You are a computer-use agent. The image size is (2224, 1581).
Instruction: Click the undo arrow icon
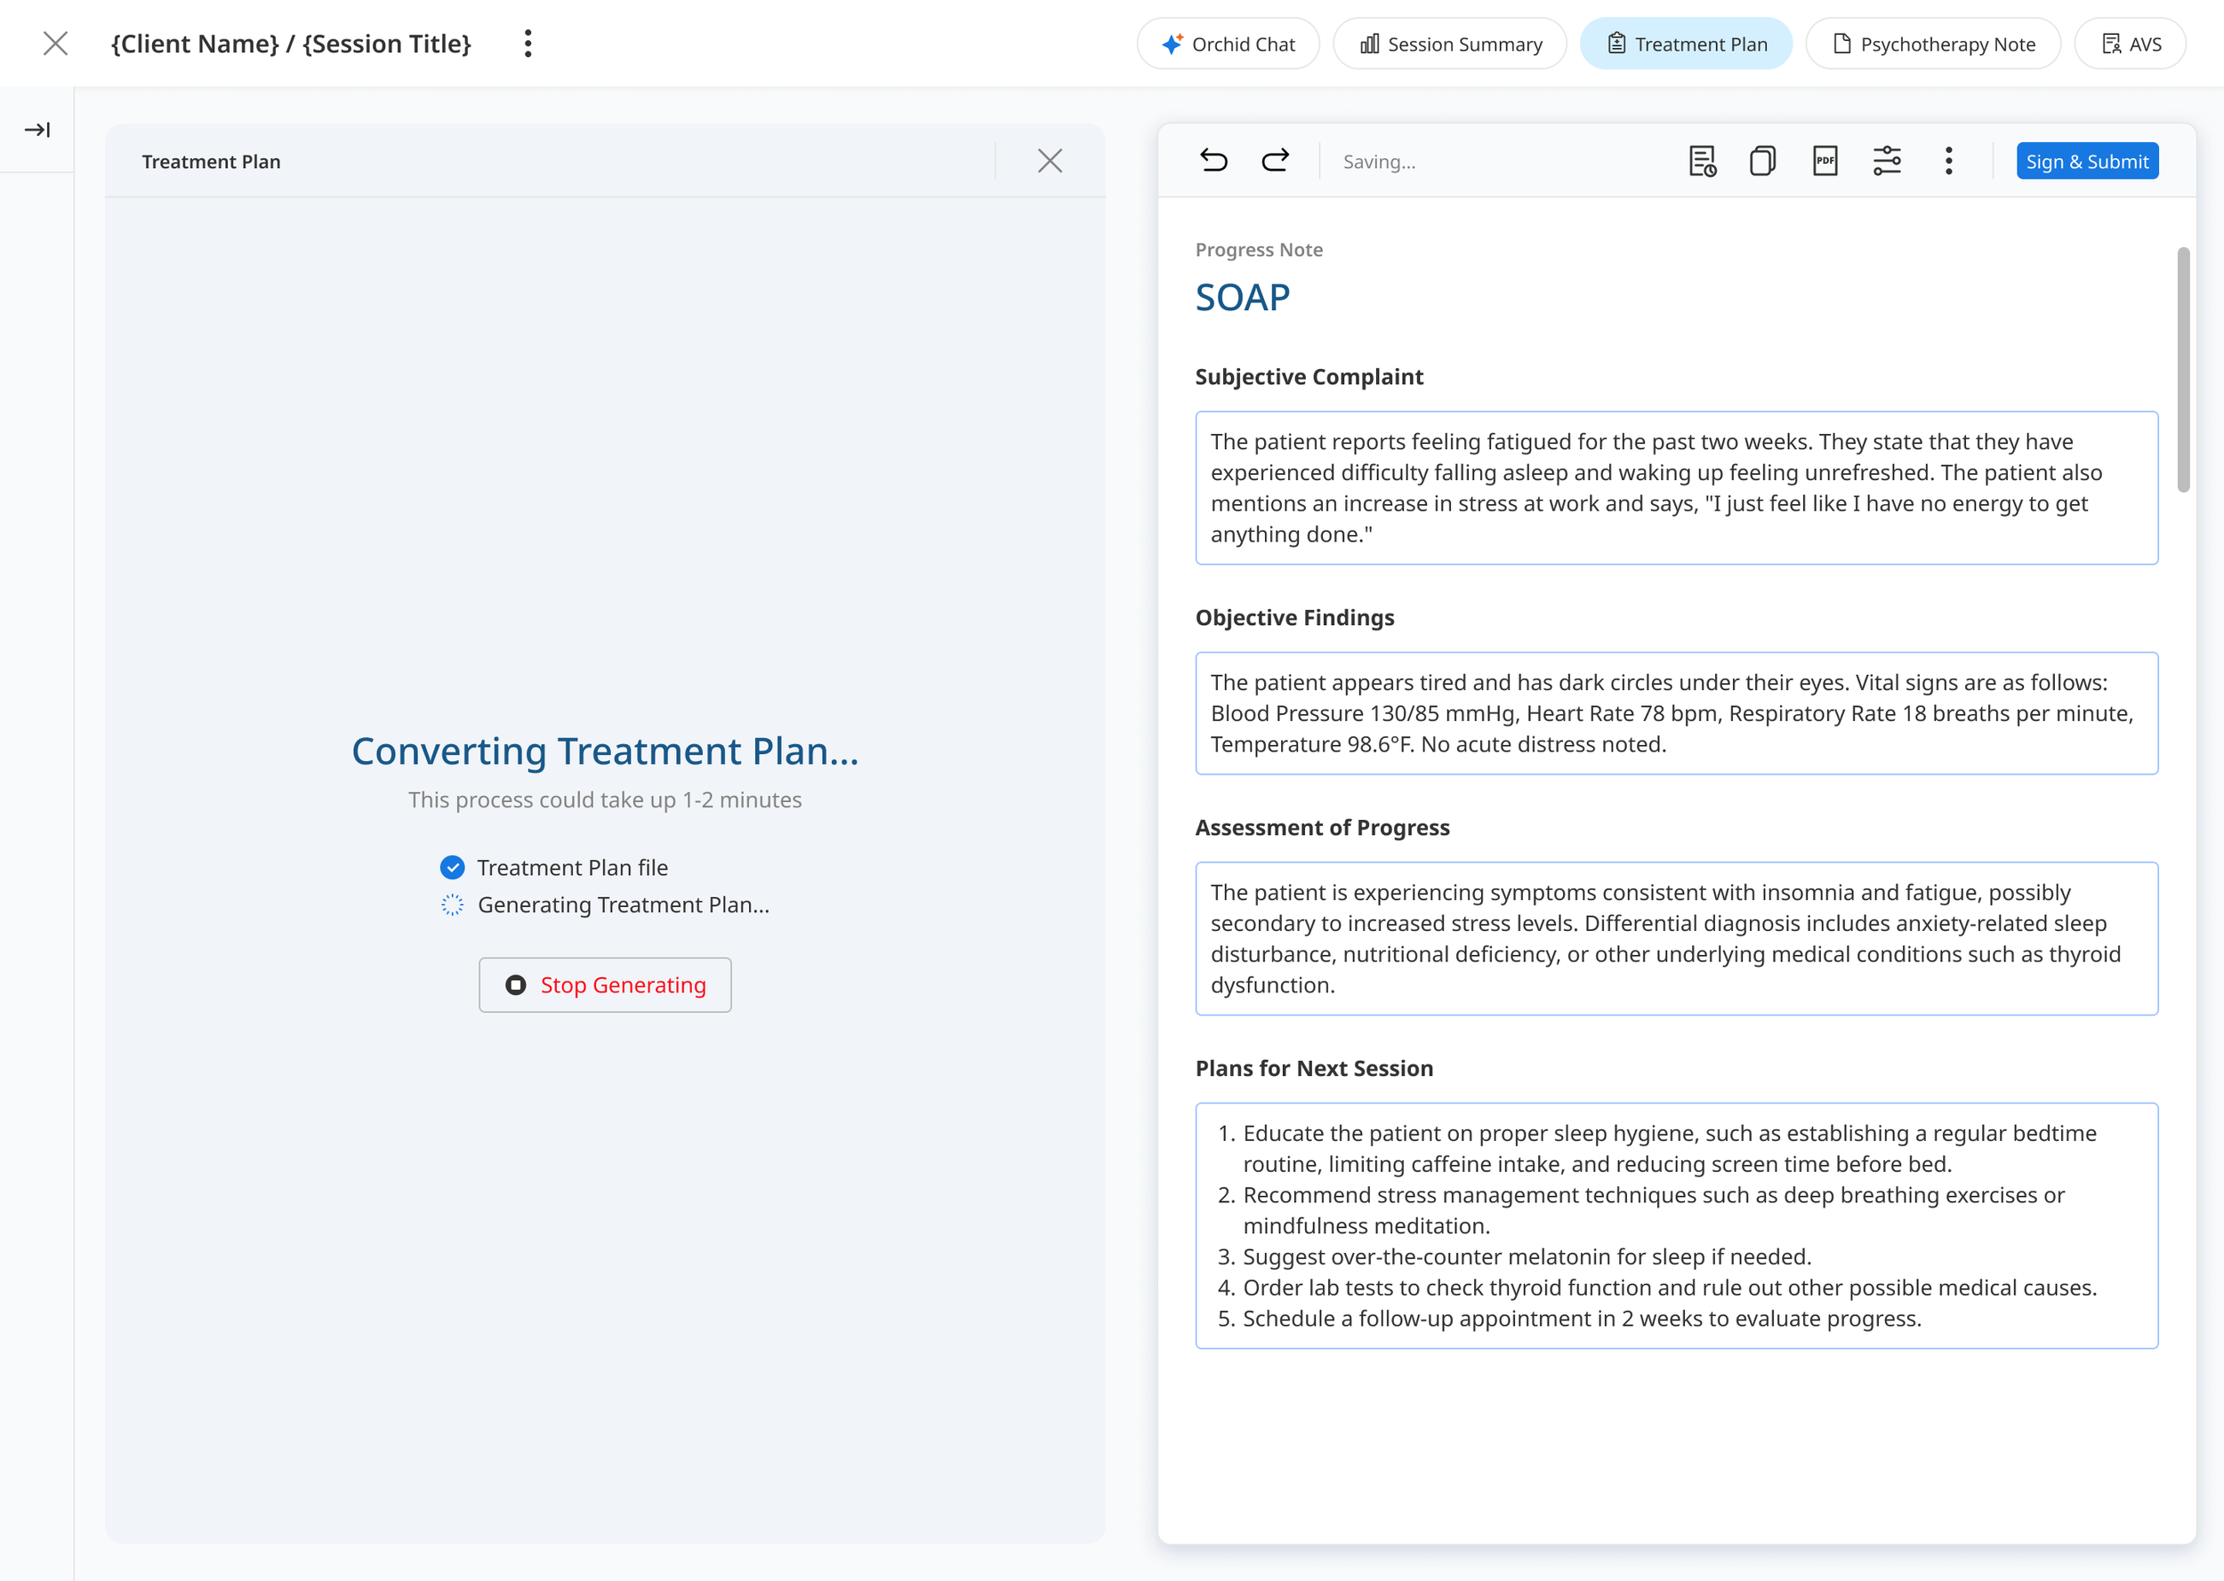(1213, 161)
